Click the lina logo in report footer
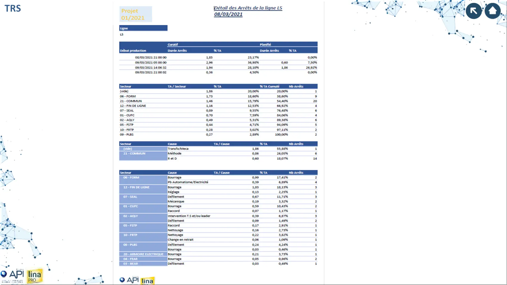 (x=147, y=281)
